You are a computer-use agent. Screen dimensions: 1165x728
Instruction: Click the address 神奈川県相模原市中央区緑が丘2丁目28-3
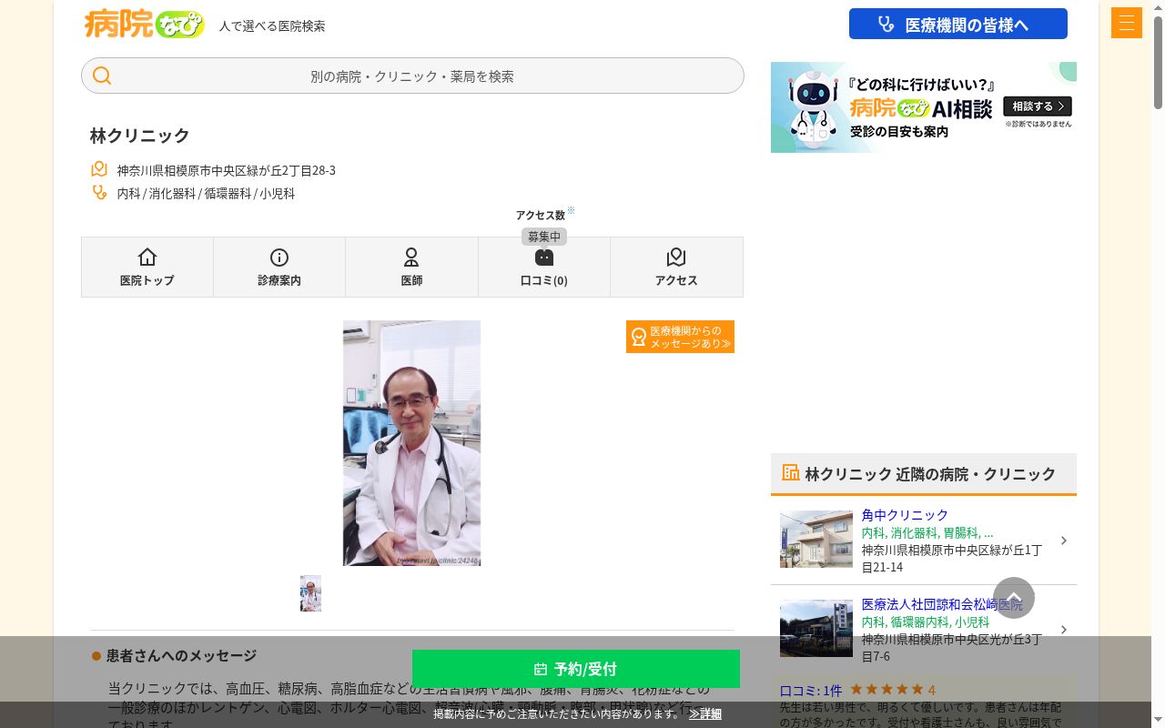(226, 170)
